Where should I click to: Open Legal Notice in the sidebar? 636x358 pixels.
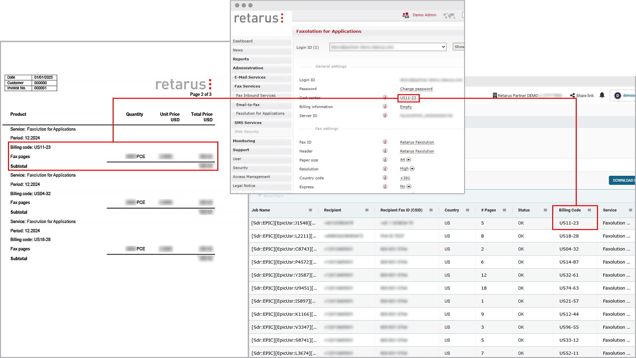[x=261, y=186]
